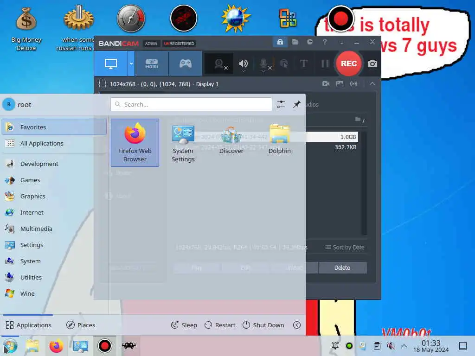This screenshot has width=475, height=356.
Task: Click the Restart button
Action: click(x=220, y=325)
